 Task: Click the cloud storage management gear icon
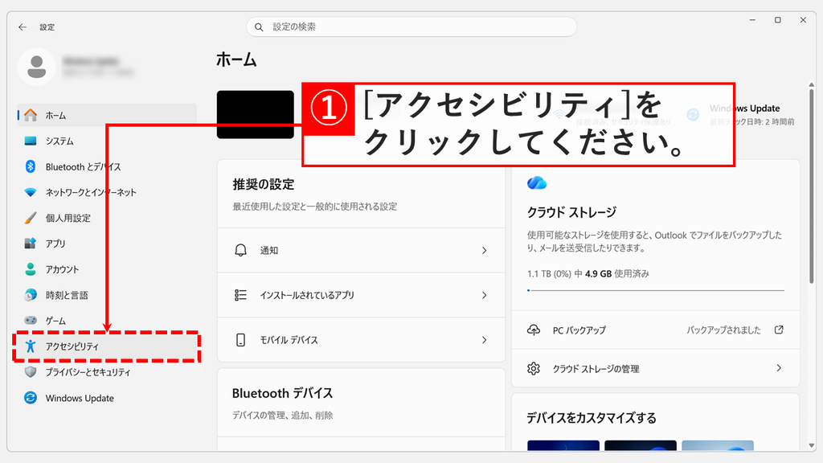tap(534, 368)
